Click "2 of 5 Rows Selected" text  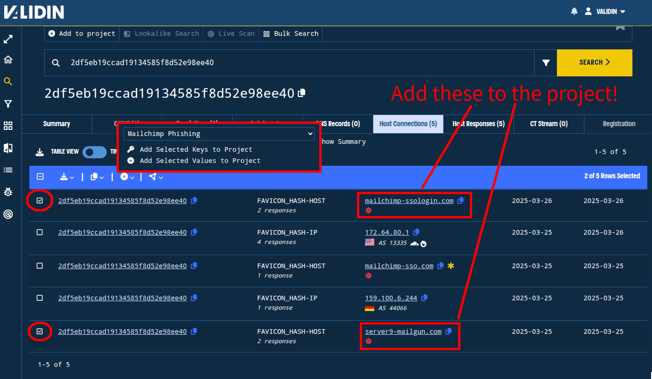pos(612,176)
